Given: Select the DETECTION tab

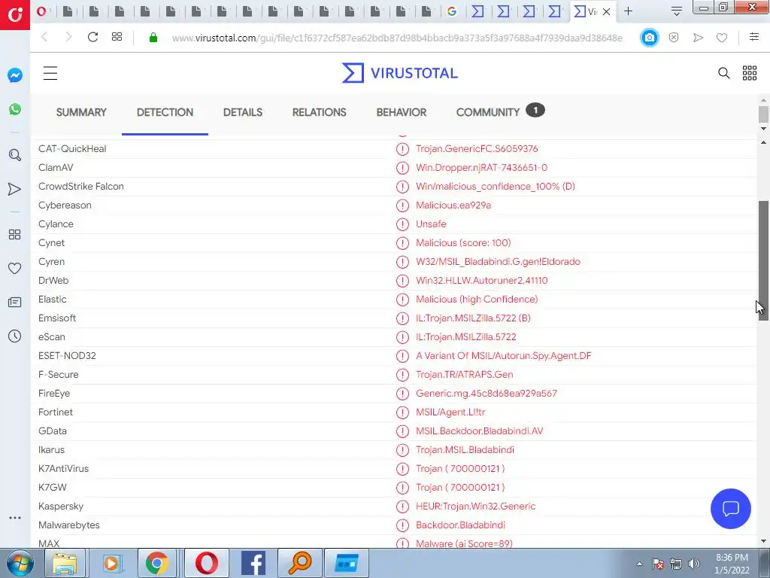Looking at the screenshot, I should click(165, 113).
